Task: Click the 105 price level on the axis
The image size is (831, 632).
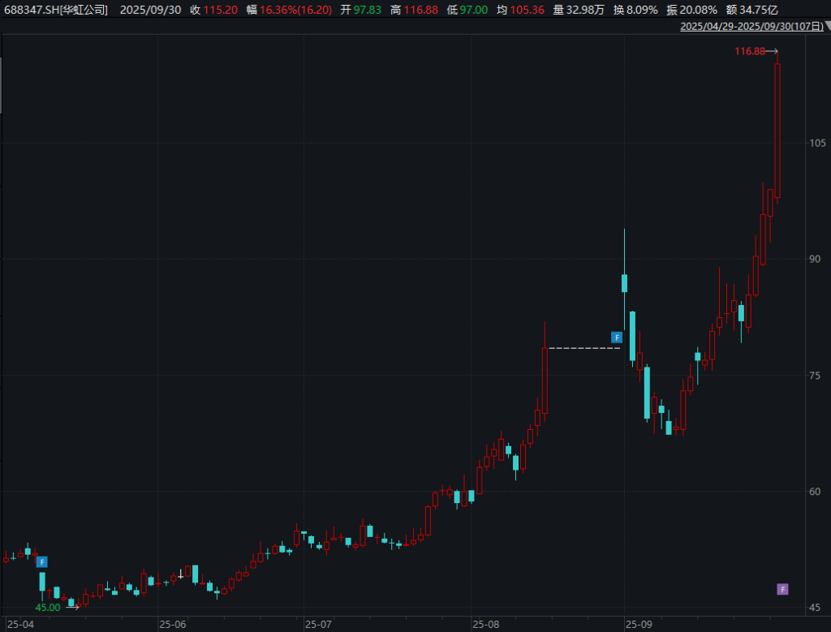Action: 816,143
